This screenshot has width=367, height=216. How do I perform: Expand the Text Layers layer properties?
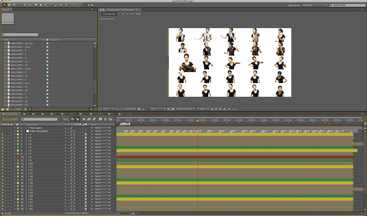(x=15, y=128)
